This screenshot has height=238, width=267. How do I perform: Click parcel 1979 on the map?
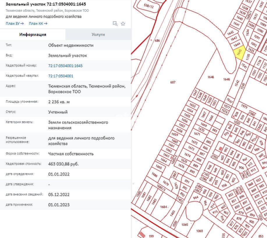(244, 106)
